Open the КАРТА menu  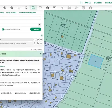[87, 3]
